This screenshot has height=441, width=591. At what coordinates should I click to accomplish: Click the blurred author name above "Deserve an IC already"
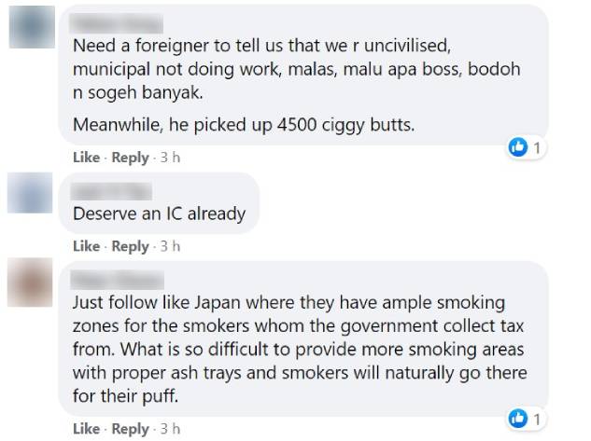pyautogui.click(x=103, y=192)
